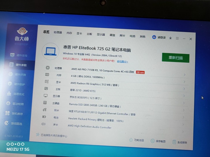This screenshot has width=210, height=157.
Task: Open 游戏精选 sidebar item
Action: tap(13, 123)
